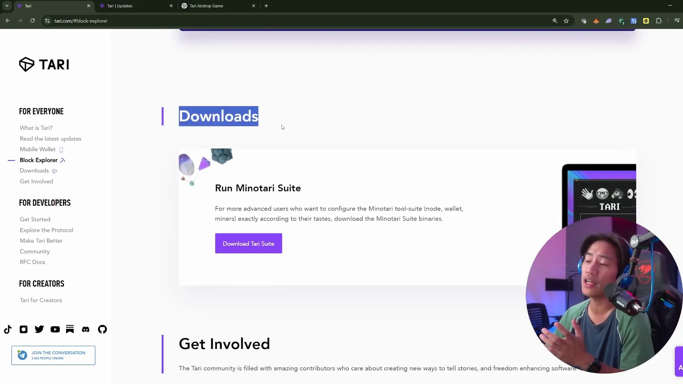Open Read the latest updates link

pos(51,139)
